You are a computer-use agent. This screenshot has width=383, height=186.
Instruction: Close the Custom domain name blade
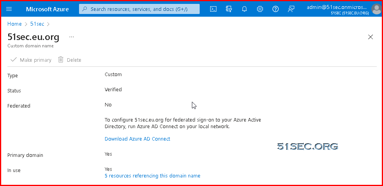(x=371, y=37)
